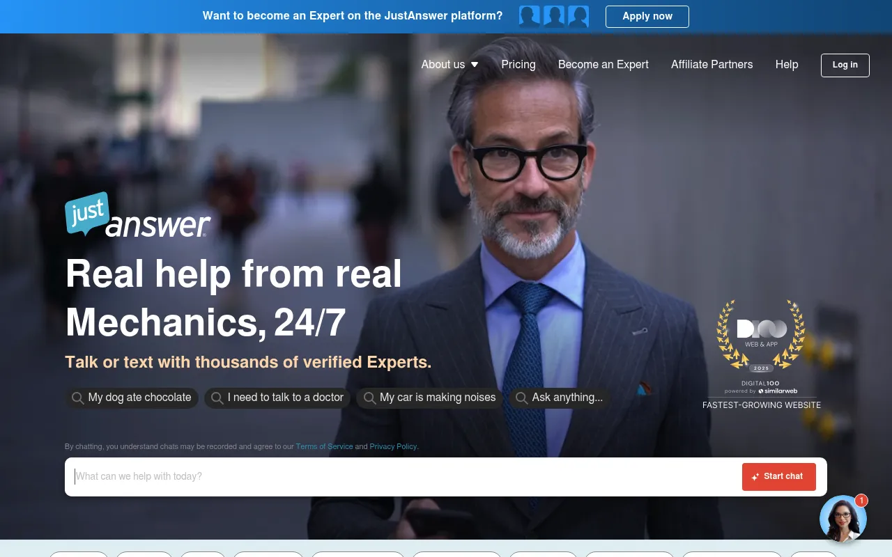This screenshot has width=892, height=557.
Task: Click the sparkle icon on Start chat
Action: point(755,477)
